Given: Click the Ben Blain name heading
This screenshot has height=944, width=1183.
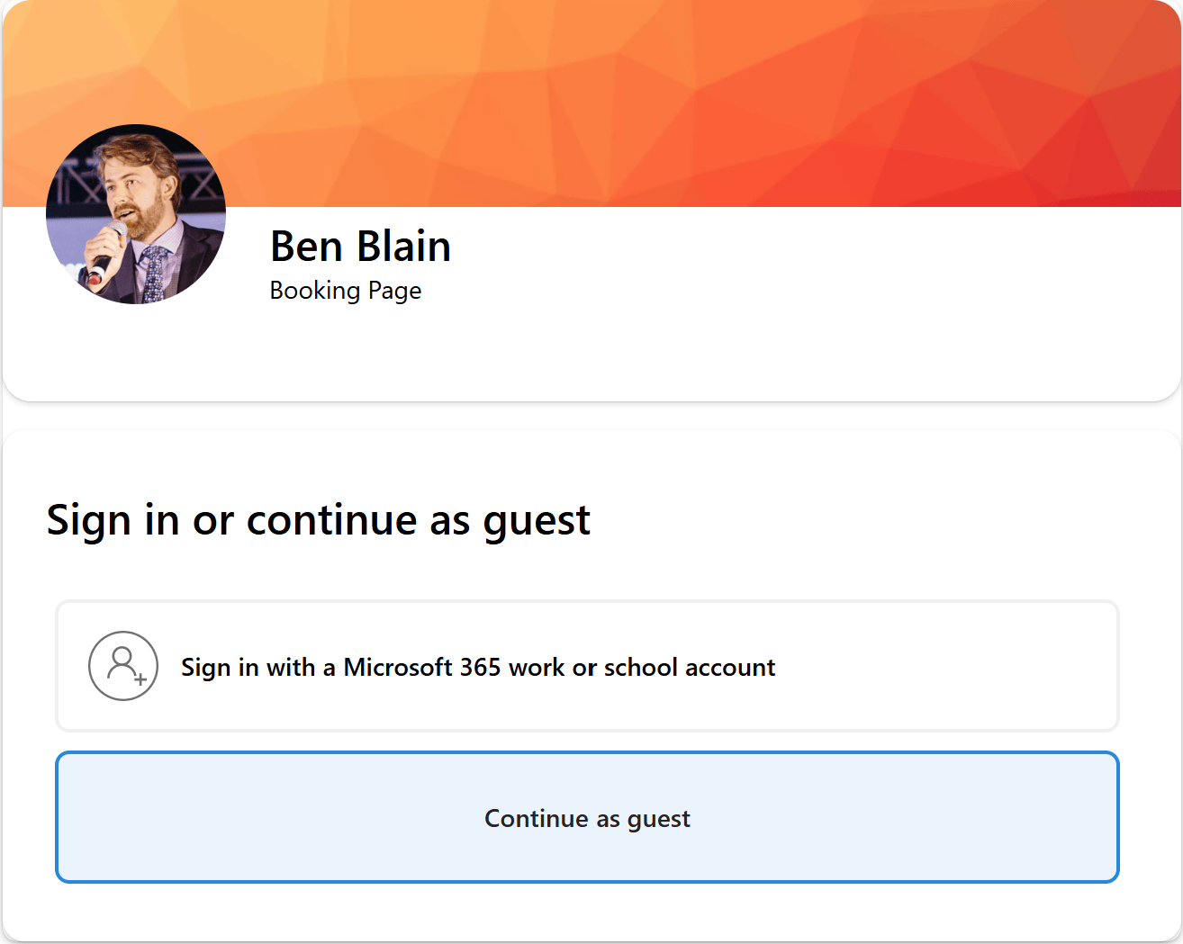Looking at the screenshot, I should click(360, 247).
